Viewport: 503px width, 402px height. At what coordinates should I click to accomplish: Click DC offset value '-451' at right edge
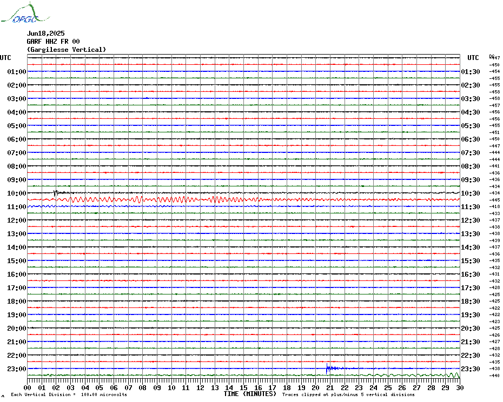coord(495,132)
